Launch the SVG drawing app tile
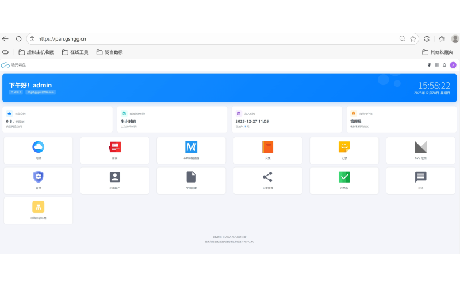The height and width of the screenshot is (287, 460). click(420, 149)
